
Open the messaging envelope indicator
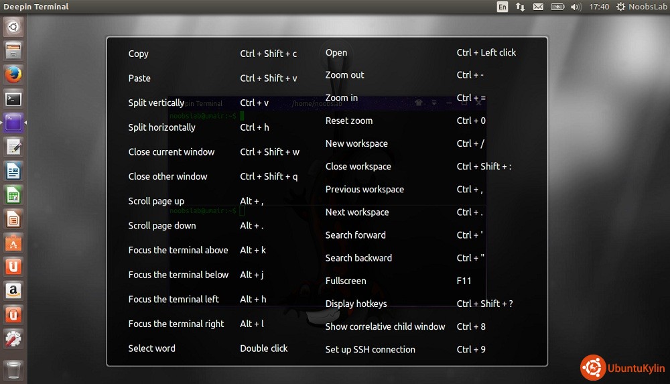pyautogui.click(x=539, y=7)
